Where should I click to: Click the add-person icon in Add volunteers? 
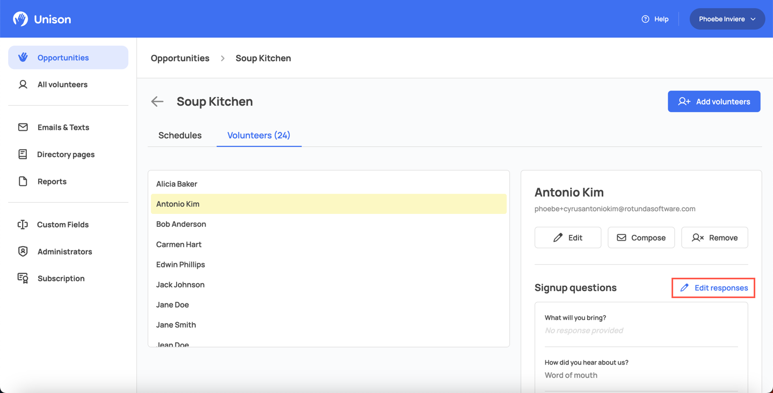pos(684,101)
